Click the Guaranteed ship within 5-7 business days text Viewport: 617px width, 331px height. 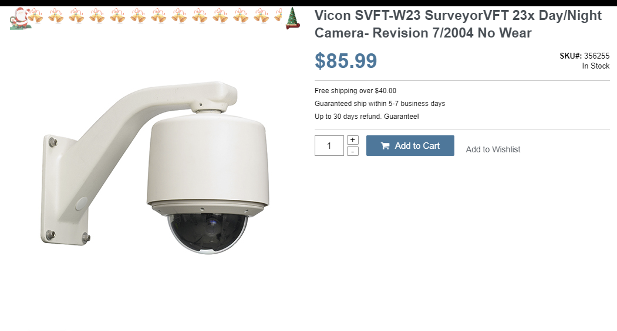[x=380, y=104]
